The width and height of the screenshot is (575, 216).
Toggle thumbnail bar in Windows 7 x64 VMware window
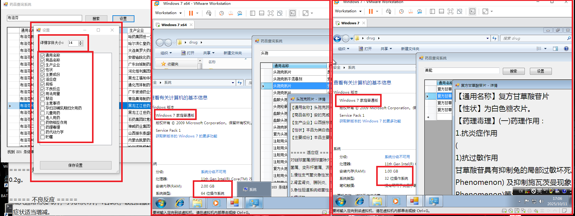[262, 13]
